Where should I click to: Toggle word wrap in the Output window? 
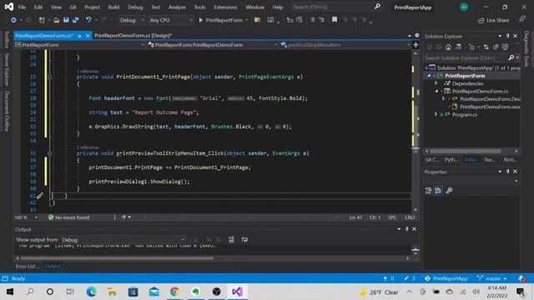pos(244,239)
